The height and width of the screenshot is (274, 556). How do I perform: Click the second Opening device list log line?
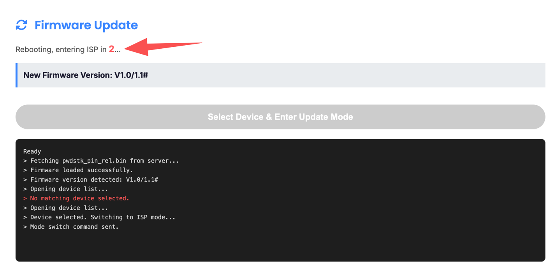pyautogui.click(x=65, y=208)
